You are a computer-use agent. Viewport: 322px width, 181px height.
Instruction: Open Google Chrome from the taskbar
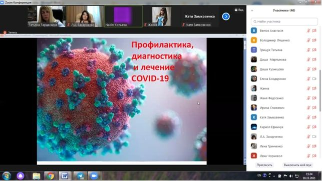click(x=50, y=176)
